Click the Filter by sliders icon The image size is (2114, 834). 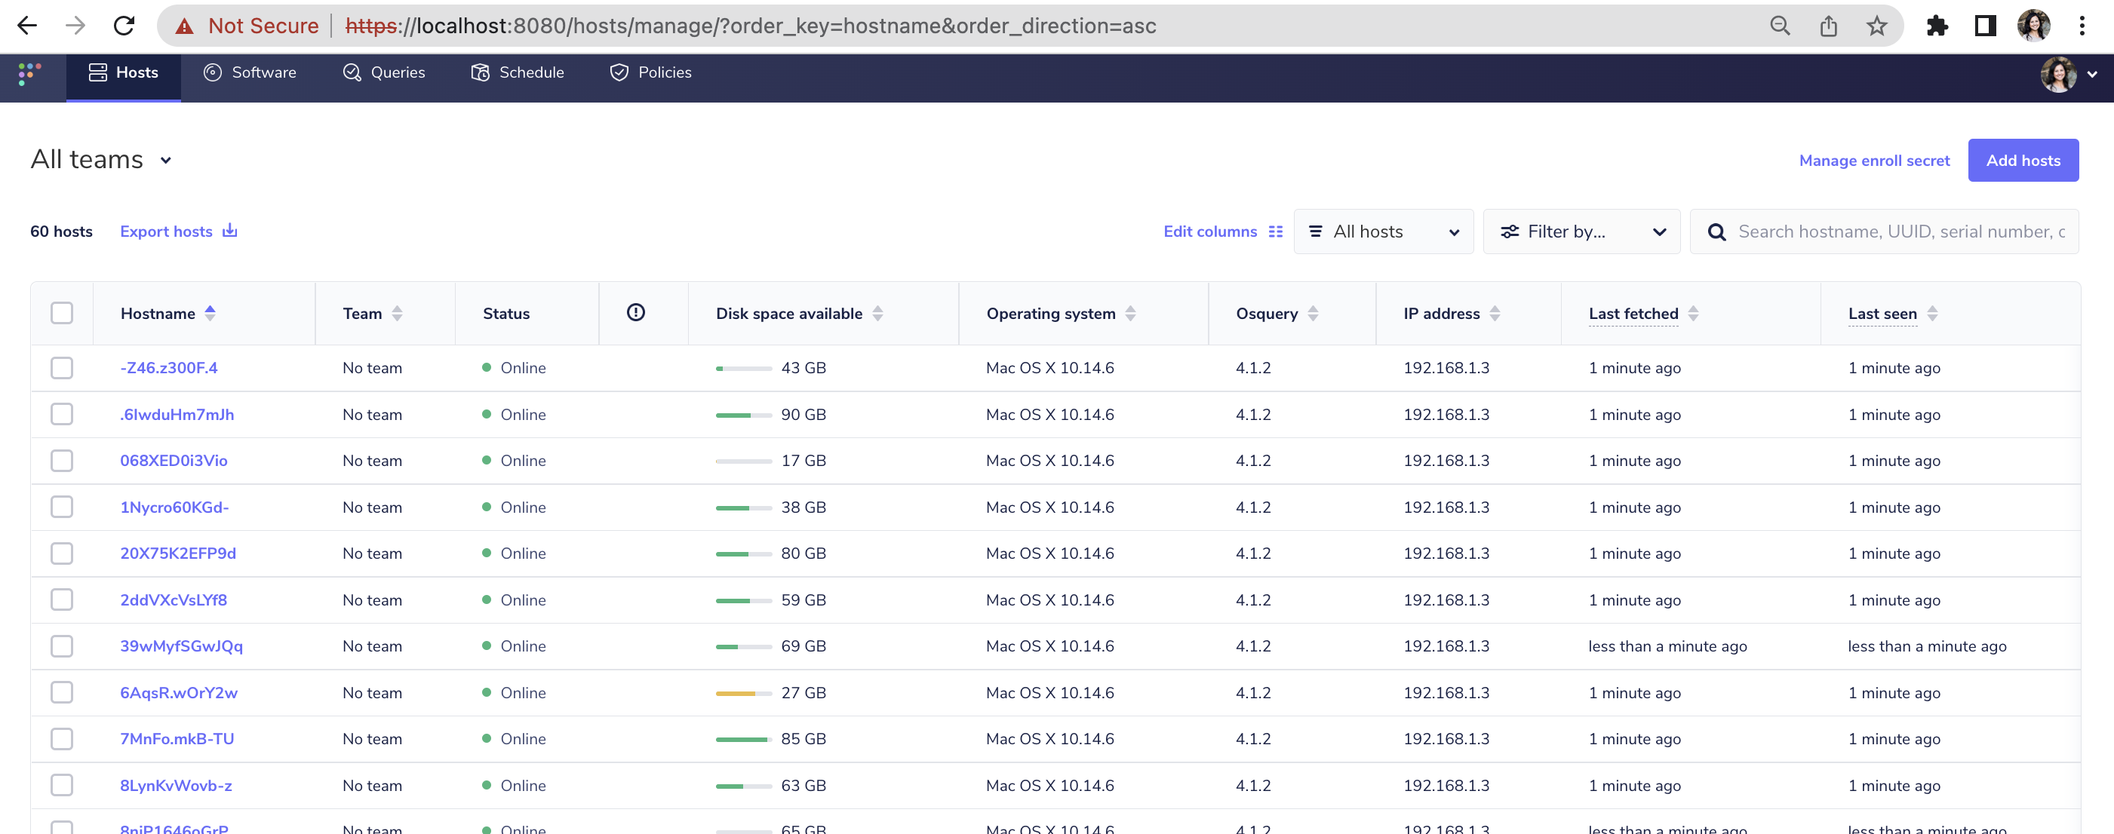click(x=1511, y=231)
